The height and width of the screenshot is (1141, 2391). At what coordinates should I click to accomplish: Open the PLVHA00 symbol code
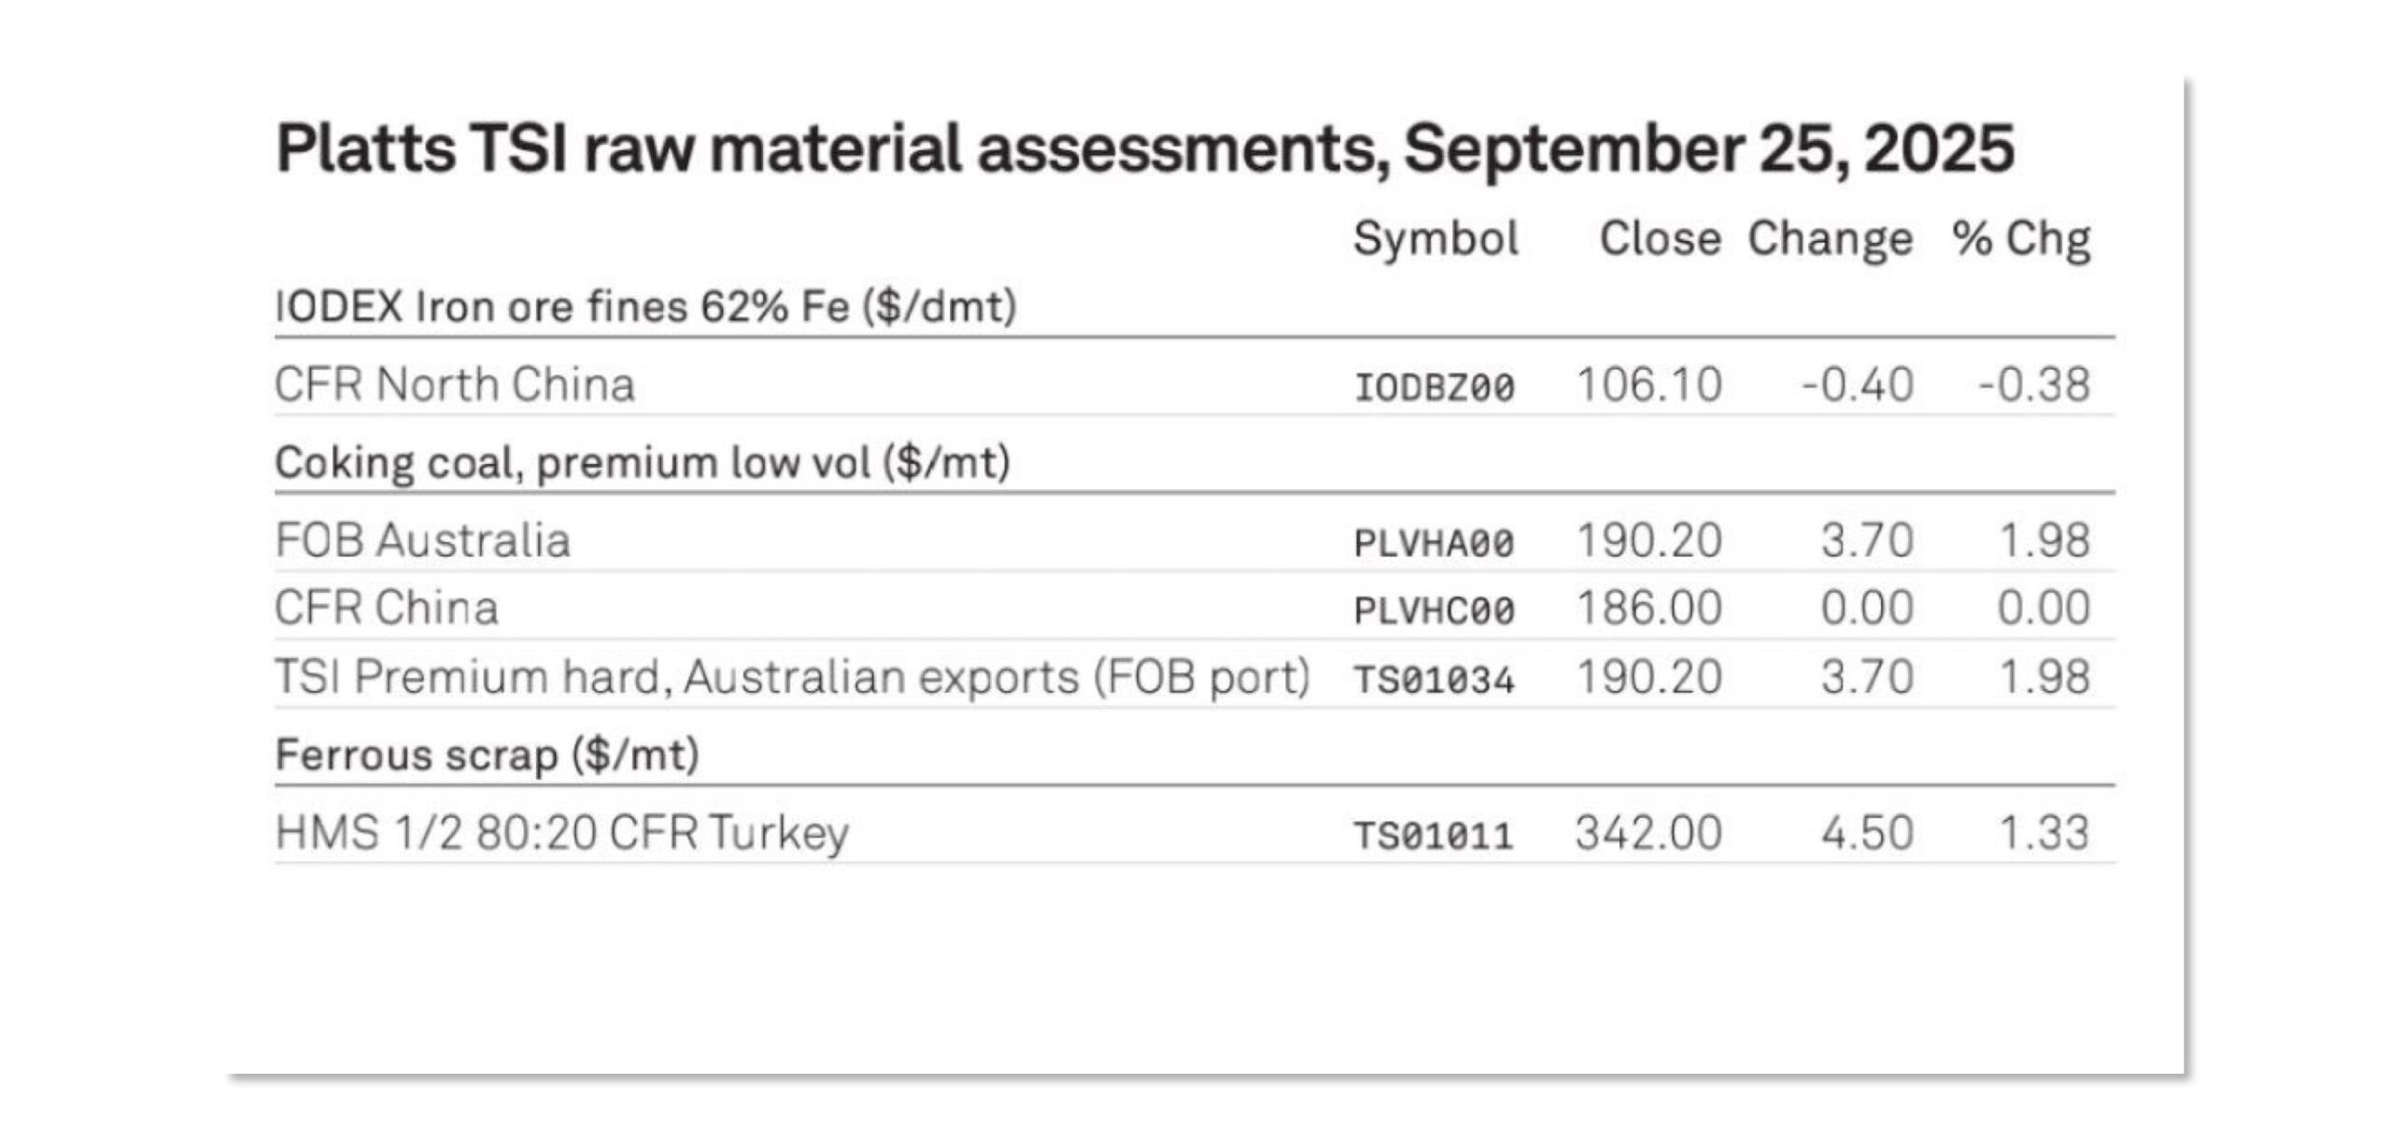[1435, 542]
